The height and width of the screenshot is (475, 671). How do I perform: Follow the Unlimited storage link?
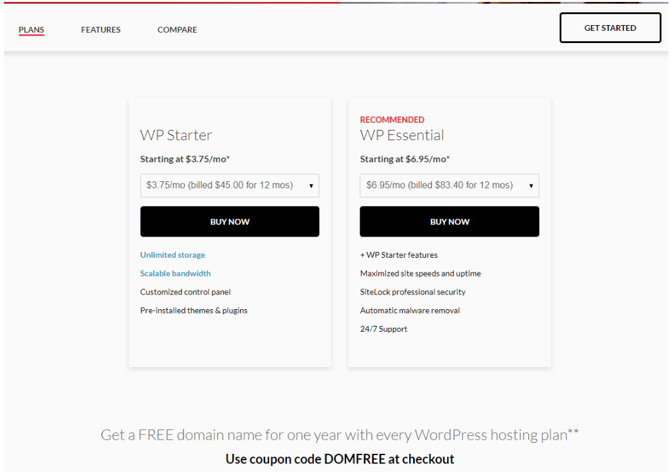click(x=172, y=255)
